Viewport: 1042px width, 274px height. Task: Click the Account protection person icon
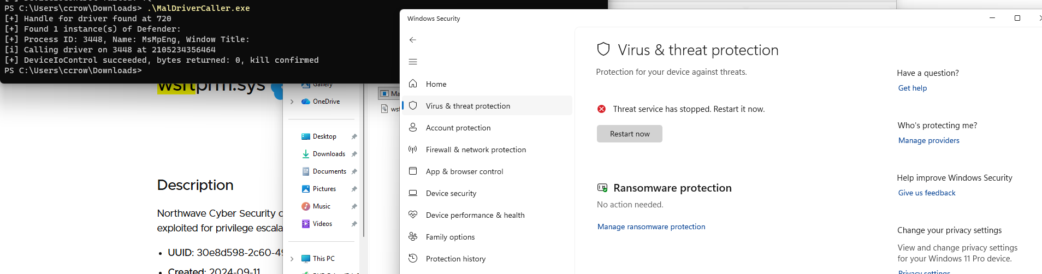pyautogui.click(x=413, y=127)
